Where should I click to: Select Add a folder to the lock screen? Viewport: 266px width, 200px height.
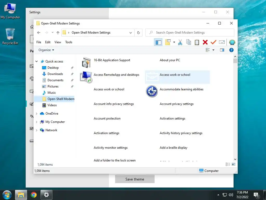click(x=115, y=160)
